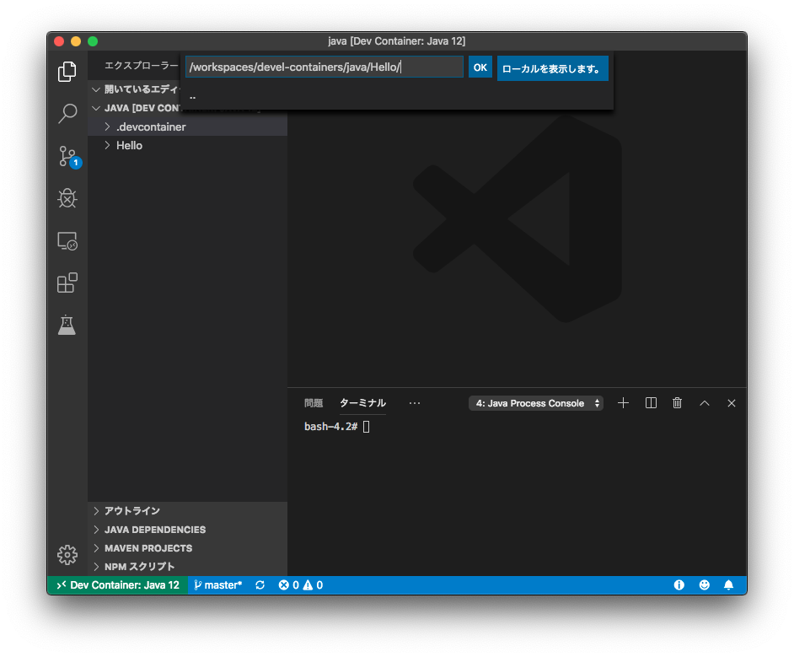Select the '..' parent directory entry

pos(397,96)
